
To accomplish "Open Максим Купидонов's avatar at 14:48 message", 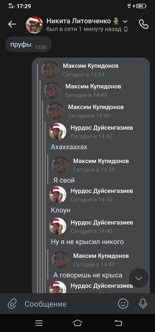I will tap(55, 111).
